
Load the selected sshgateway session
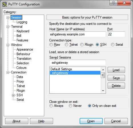point(116,70)
